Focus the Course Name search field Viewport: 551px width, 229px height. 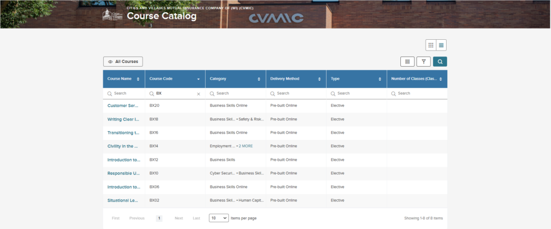124,94
